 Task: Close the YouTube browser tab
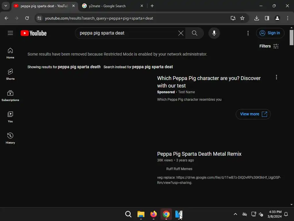[x=73, y=6]
